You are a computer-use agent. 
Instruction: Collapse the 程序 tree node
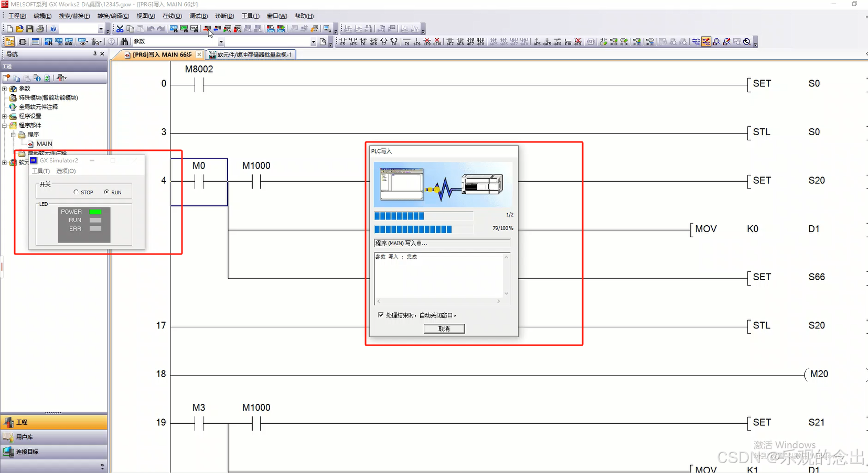(x=13, y=135)
